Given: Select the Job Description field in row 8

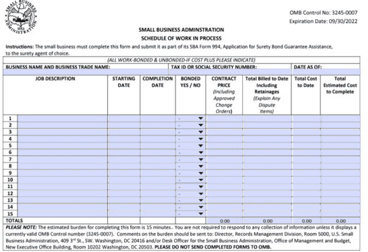Looking at the screenshot, I should pos(63,166).
